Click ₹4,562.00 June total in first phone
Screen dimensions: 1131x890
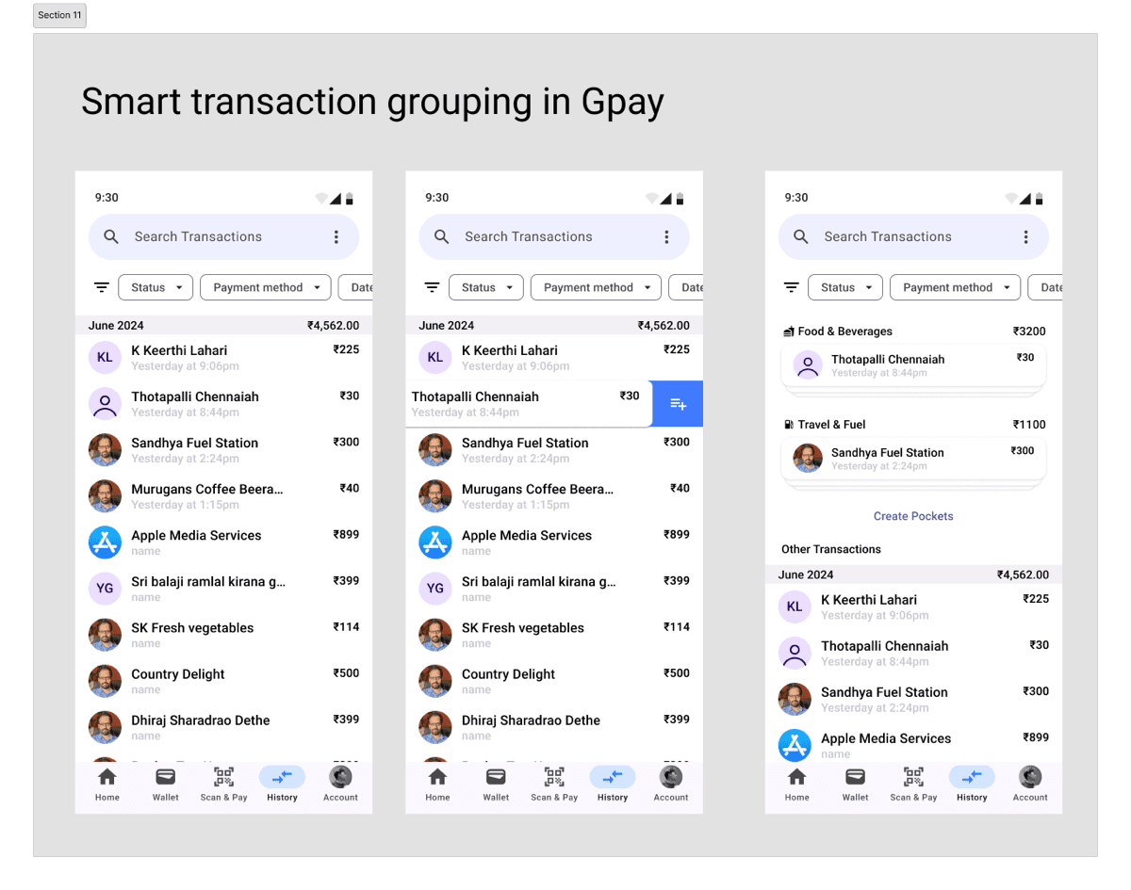point(333,326)
